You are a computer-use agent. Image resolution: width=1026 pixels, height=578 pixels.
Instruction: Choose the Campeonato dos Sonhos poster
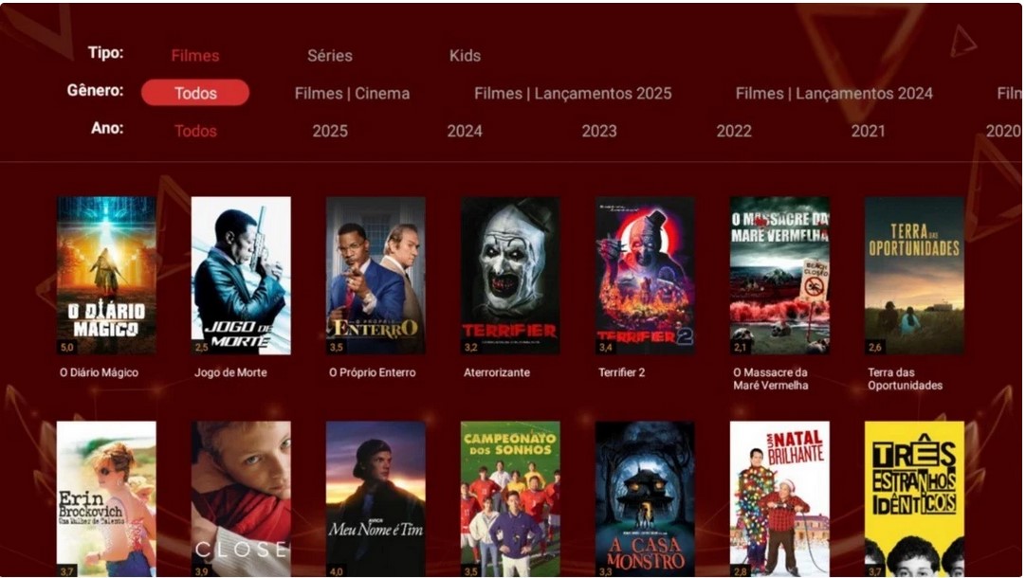pos(510,497)
